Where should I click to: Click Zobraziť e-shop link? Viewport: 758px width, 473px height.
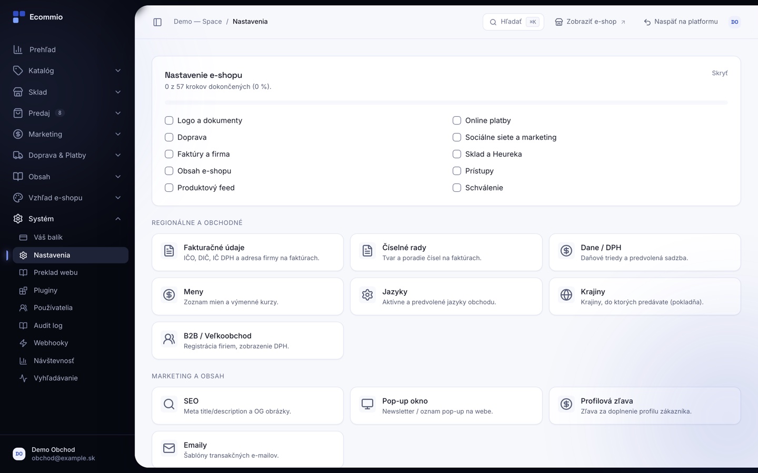click(x=590, y=22)
